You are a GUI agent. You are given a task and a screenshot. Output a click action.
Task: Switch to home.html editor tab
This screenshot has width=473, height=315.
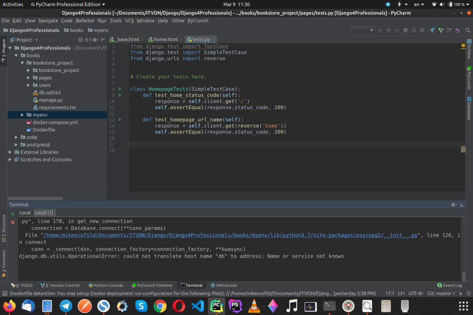166,40
